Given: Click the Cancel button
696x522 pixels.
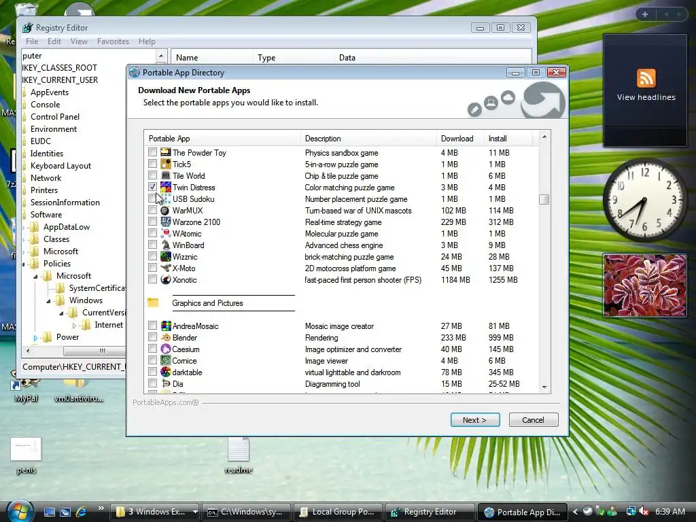Looking at the screenshot, I should [533, 420].
